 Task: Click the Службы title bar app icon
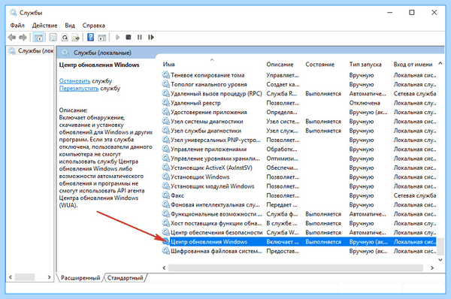point(14,13)
